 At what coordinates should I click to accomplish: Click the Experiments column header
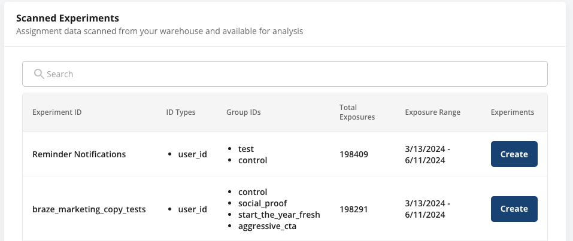(x=512, y=112)
